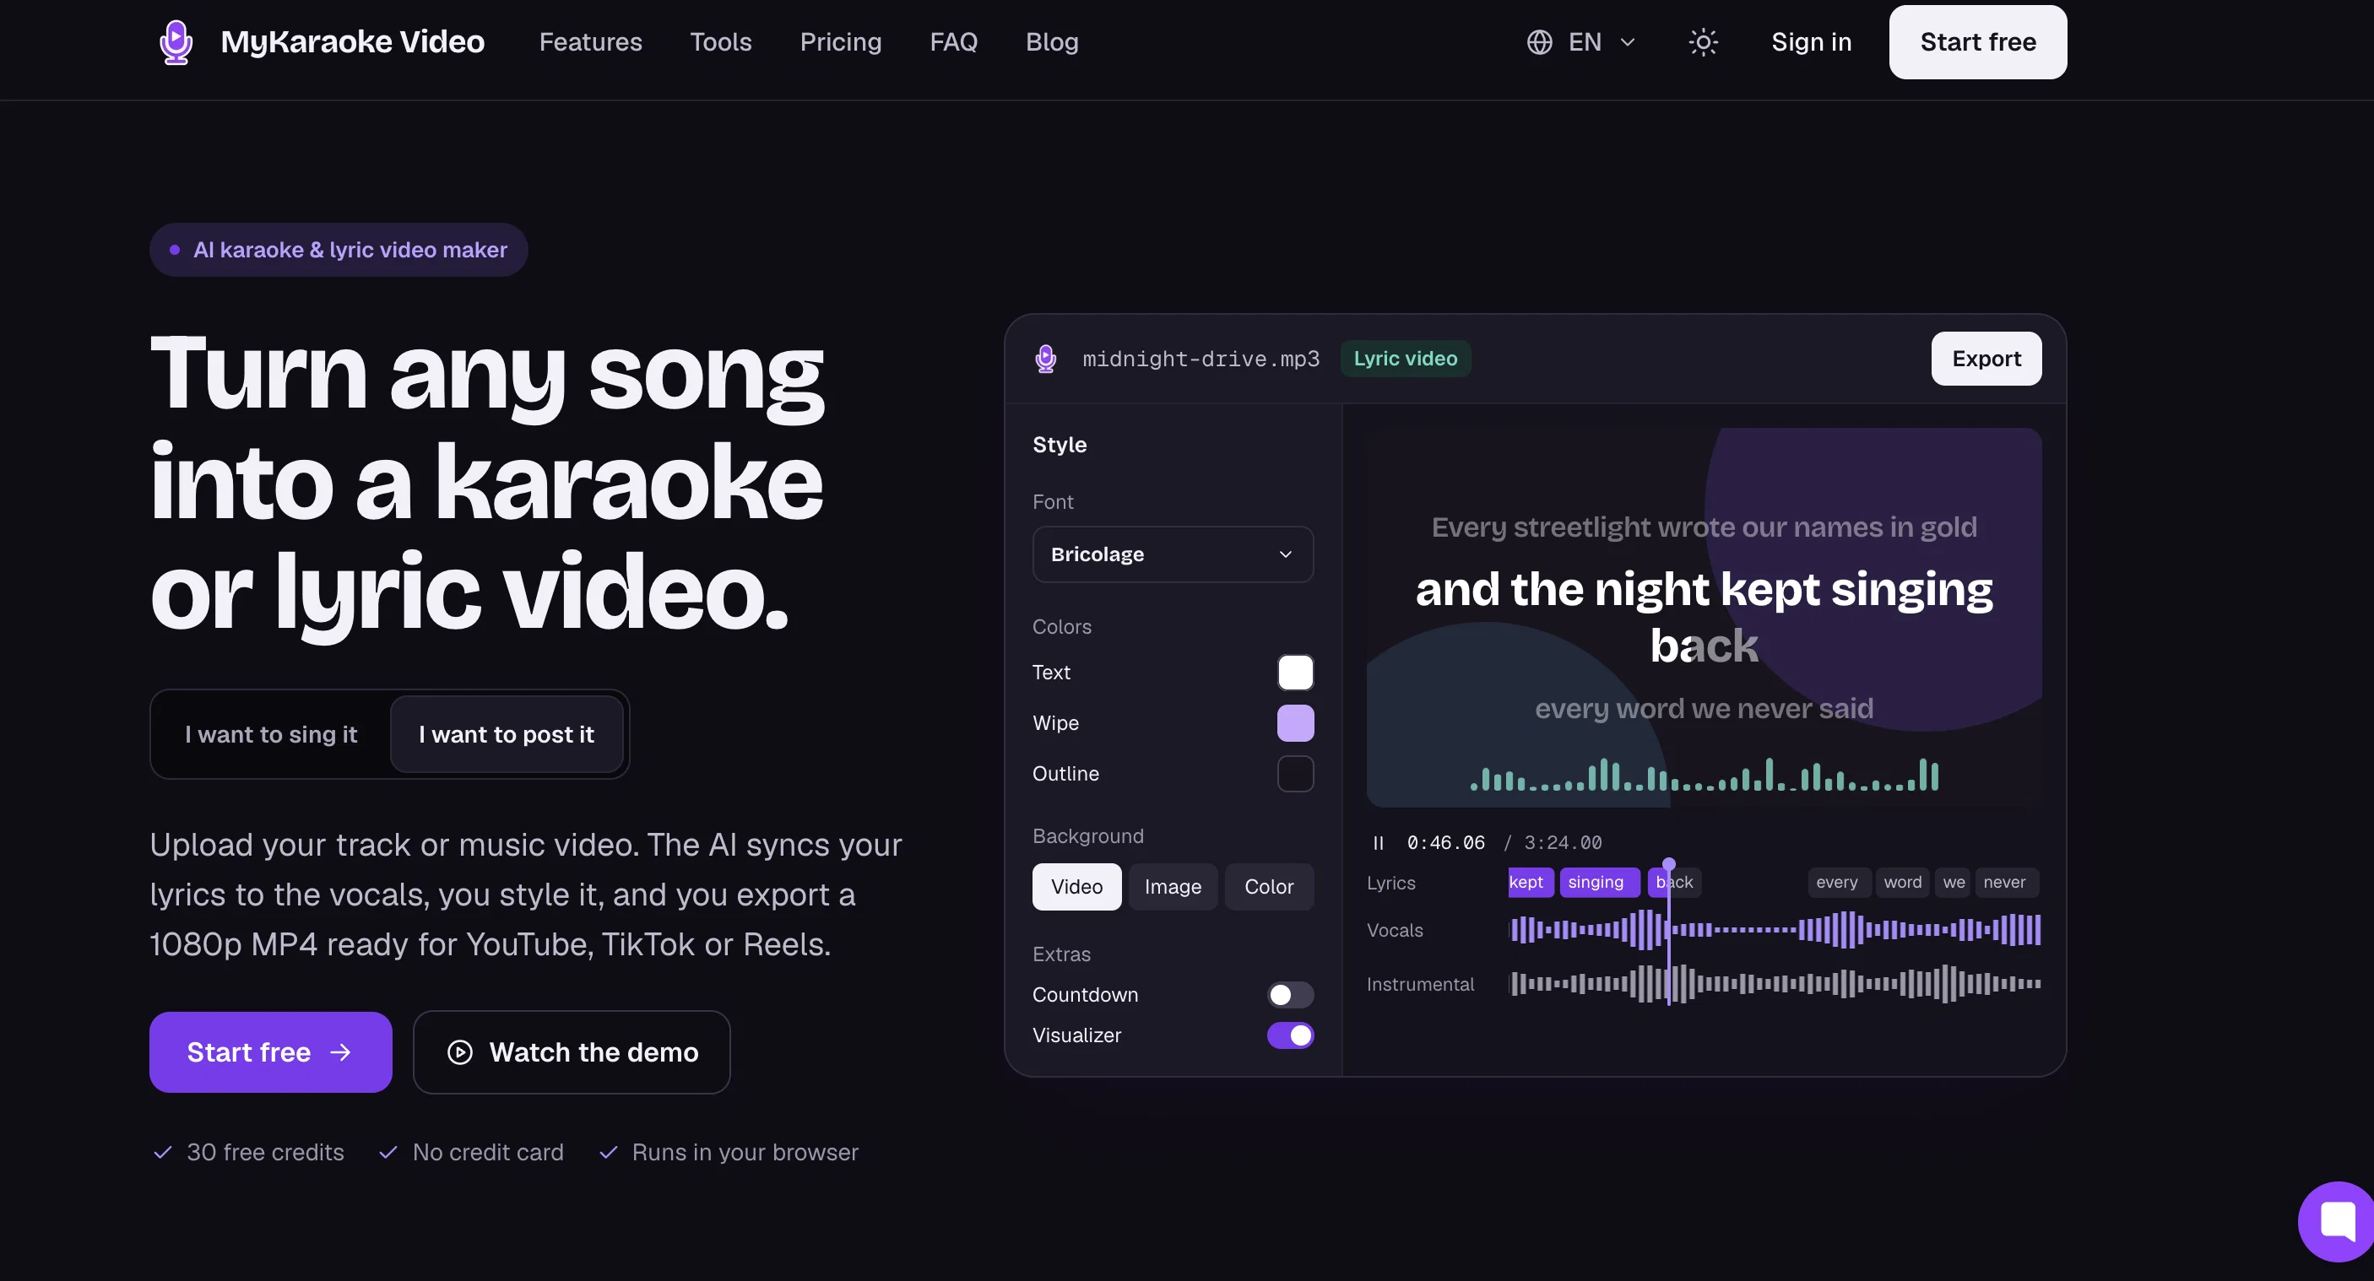Click the 3:24.00 total duration

click(1562, 843)
